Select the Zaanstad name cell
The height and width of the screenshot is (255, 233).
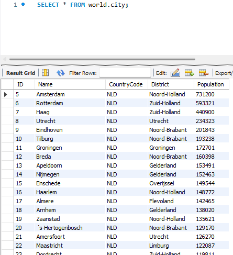coord(70,219)
